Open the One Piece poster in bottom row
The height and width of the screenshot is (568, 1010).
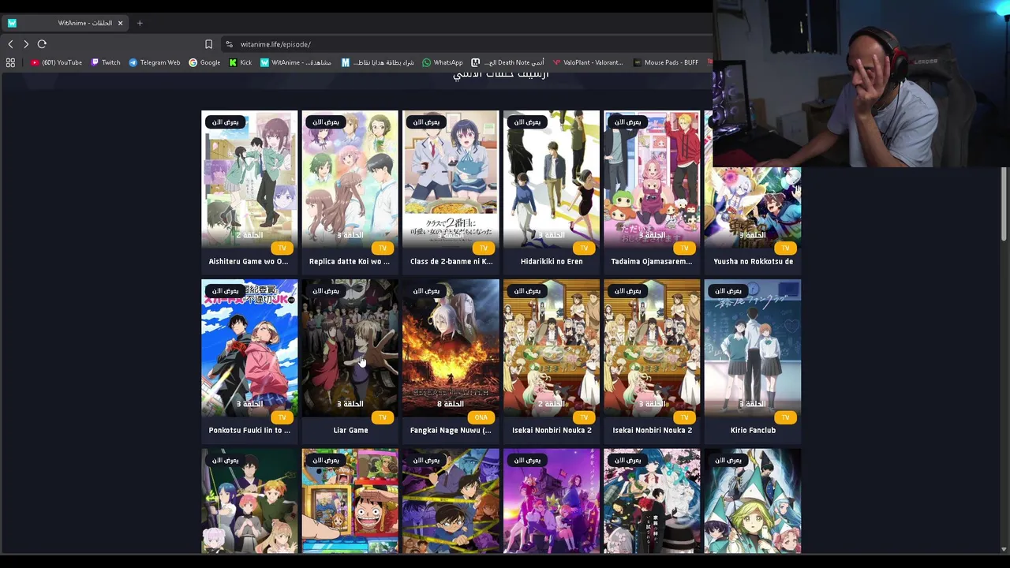point(350,501)
